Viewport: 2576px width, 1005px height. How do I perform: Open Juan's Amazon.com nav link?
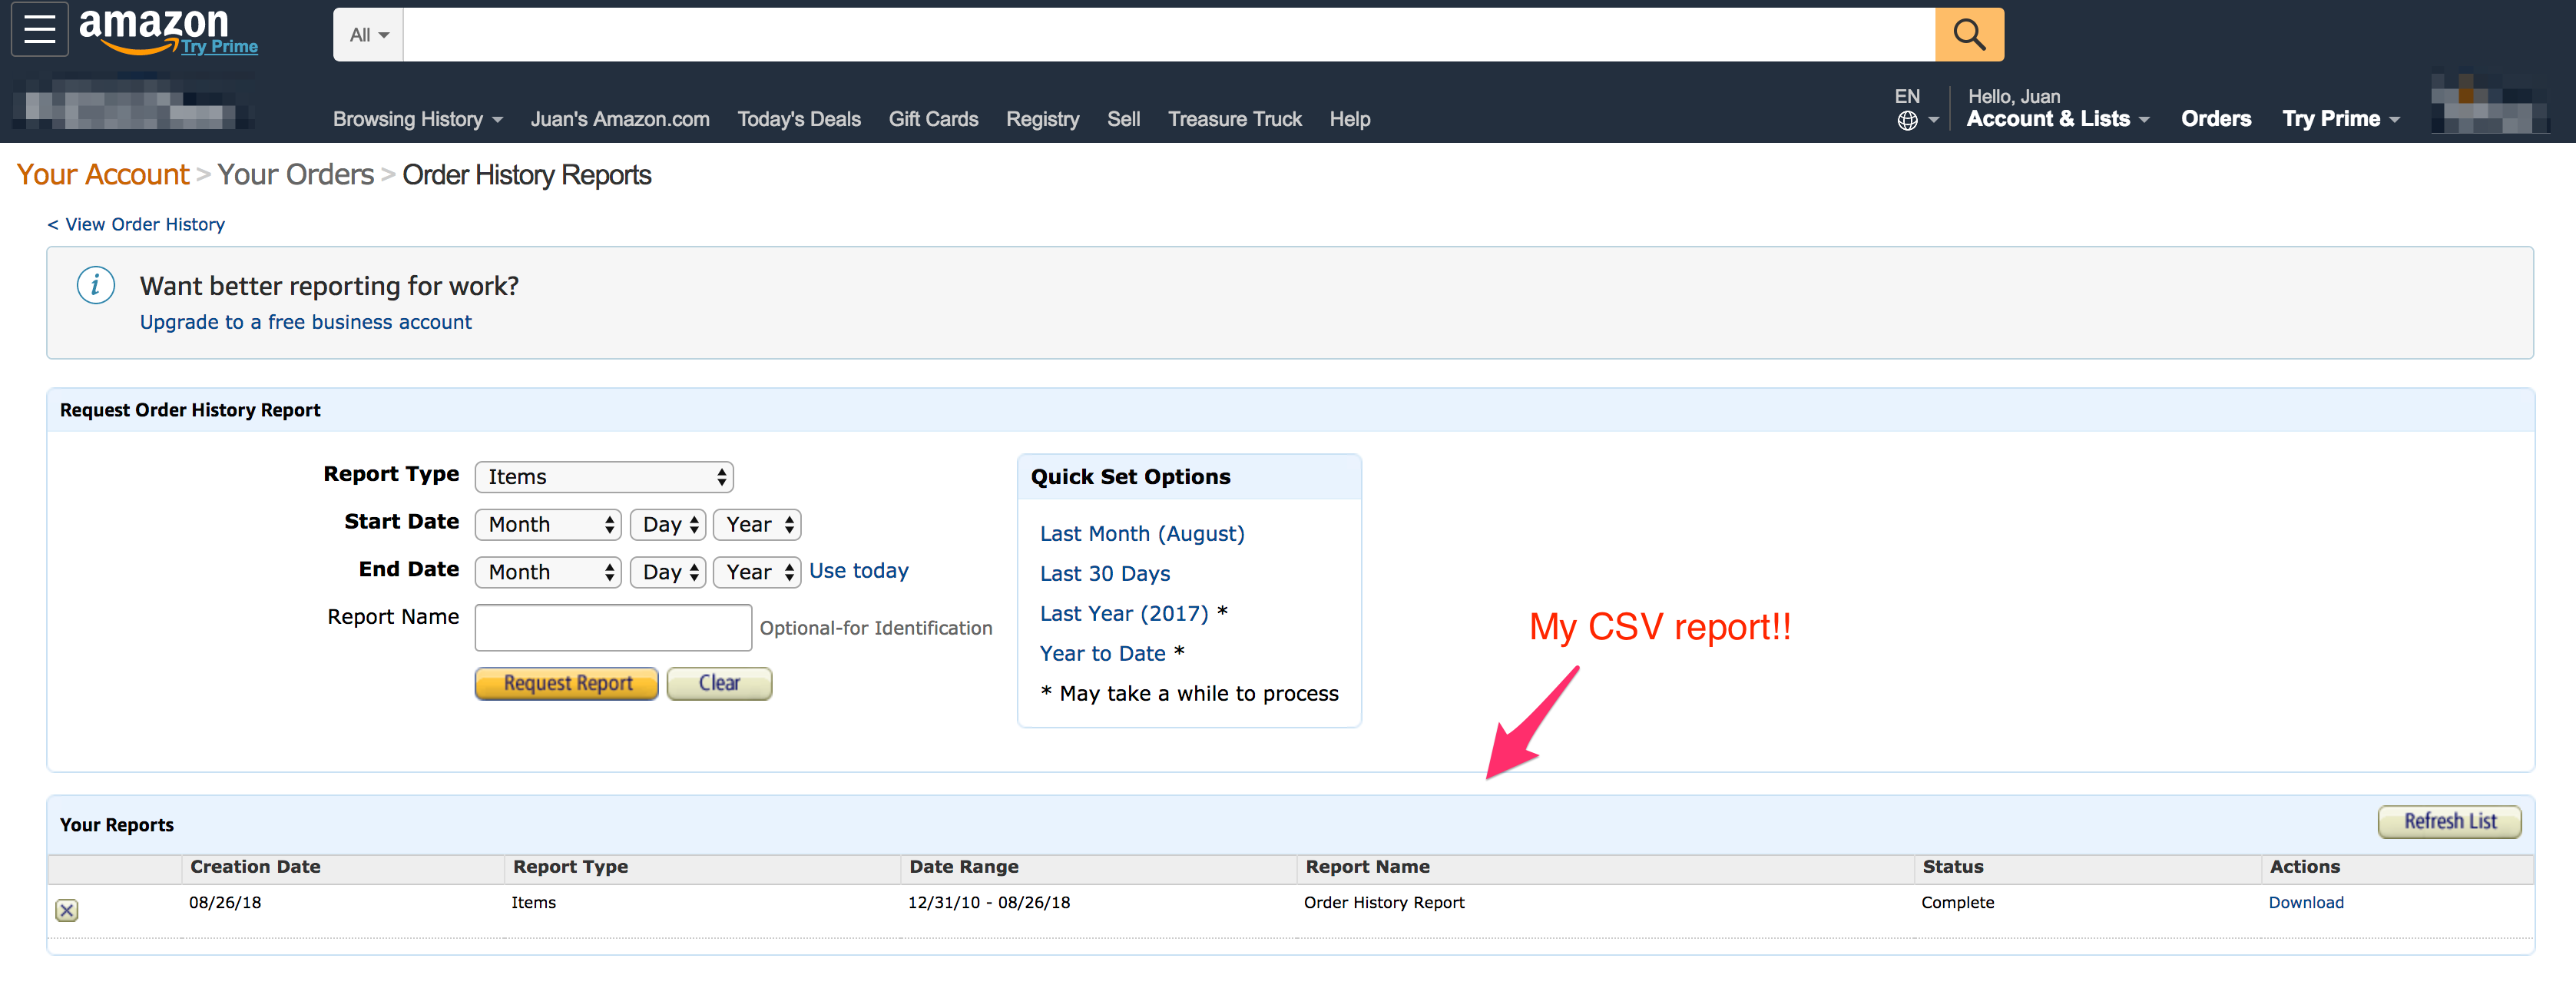(x=620, y=119)
